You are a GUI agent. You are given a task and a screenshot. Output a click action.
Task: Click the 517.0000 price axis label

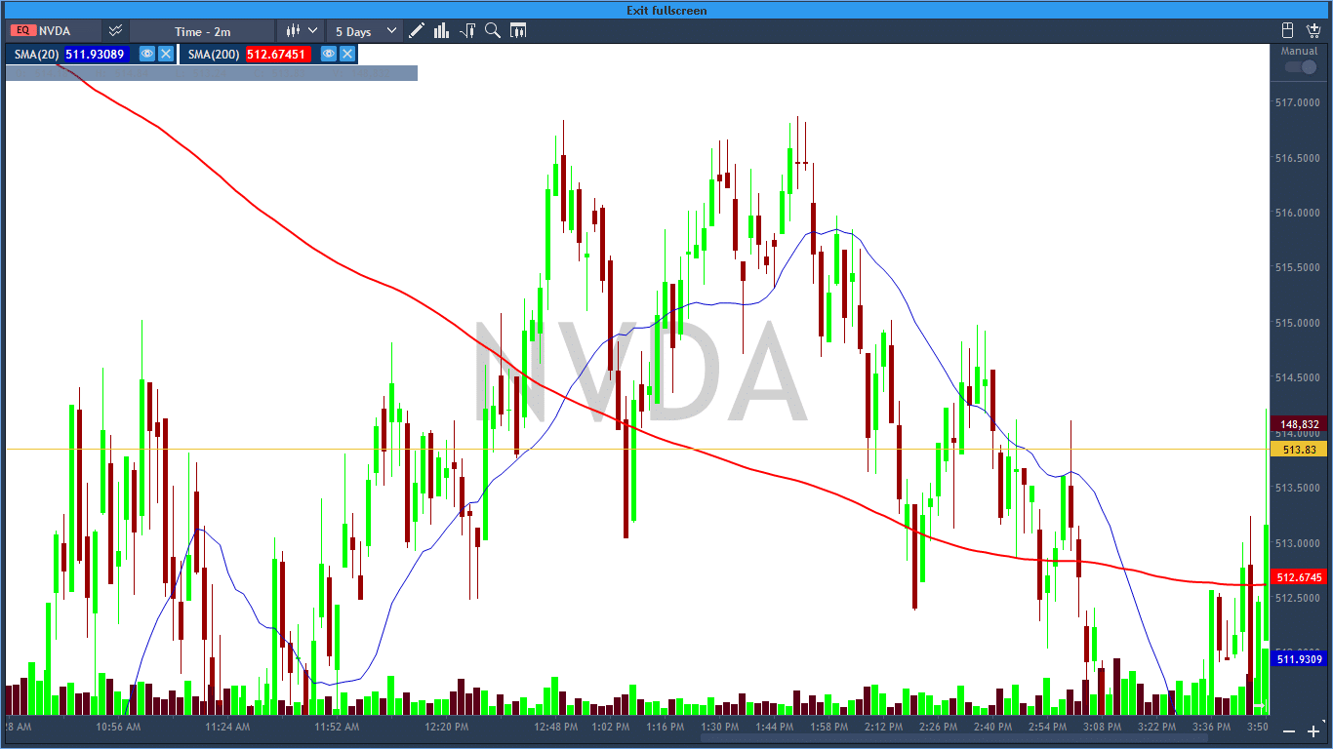pyautogui.click(x=1299, y=102)
